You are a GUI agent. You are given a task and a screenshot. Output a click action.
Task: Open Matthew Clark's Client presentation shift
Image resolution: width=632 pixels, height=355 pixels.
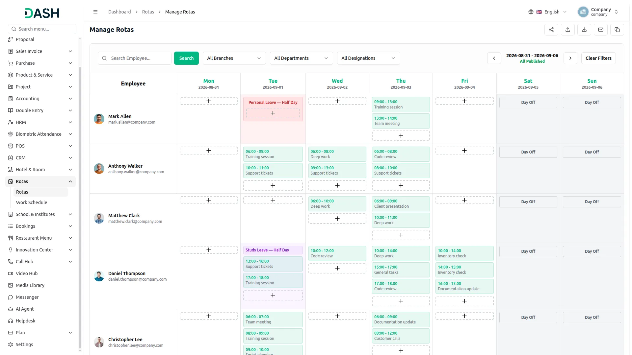401,204
